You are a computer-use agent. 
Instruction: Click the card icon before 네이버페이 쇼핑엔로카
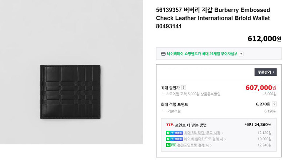(x=163, y=54)
